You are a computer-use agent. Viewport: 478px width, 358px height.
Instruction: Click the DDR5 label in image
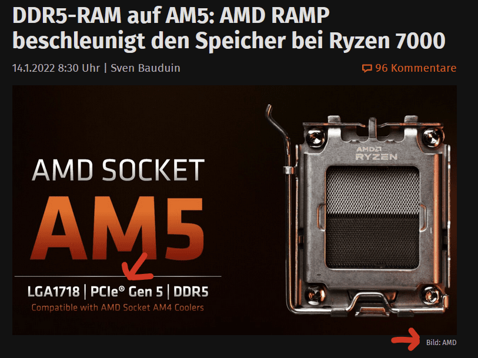(191, 292)
